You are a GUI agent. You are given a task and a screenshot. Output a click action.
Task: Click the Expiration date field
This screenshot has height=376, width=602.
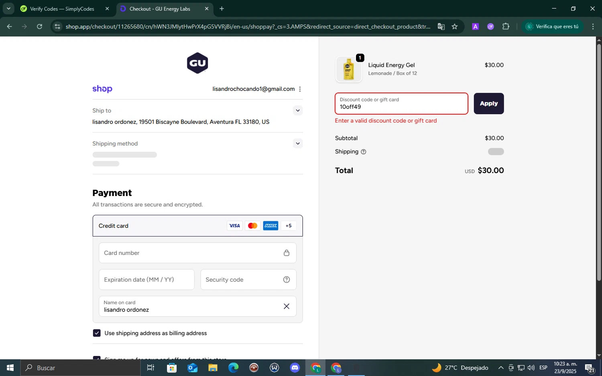pyautogui.click(x=146, y=280)
